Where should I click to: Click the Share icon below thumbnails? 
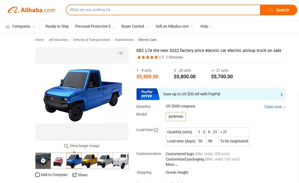(75, 175)
